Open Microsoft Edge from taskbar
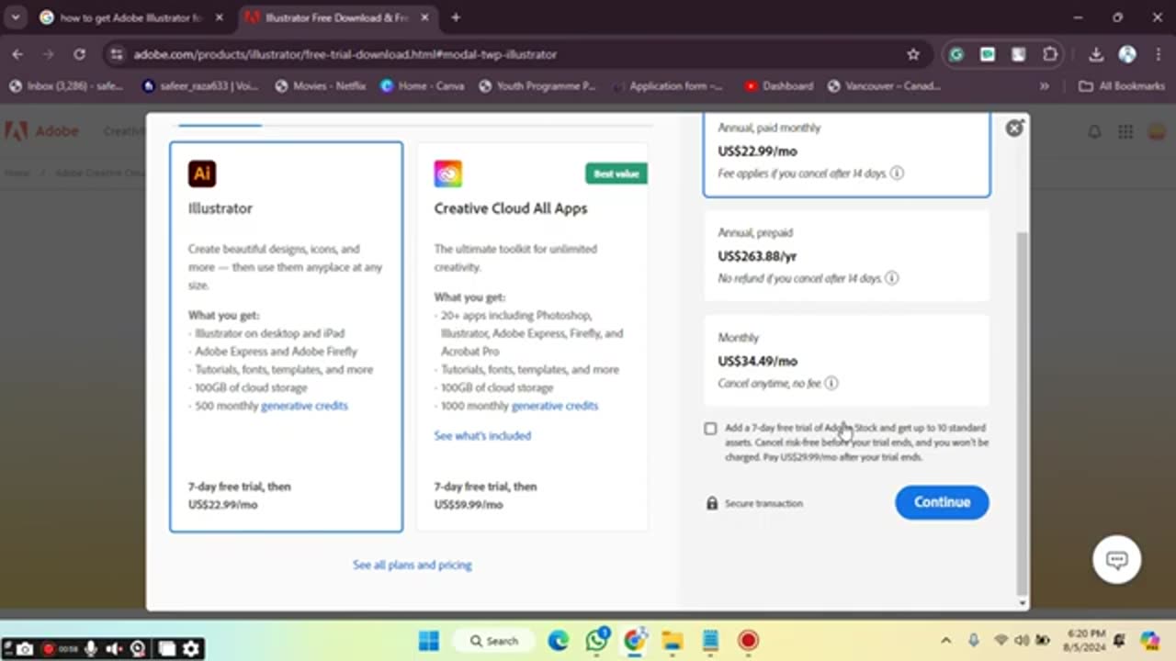The image size is (1176, 661). pos(559,641)
